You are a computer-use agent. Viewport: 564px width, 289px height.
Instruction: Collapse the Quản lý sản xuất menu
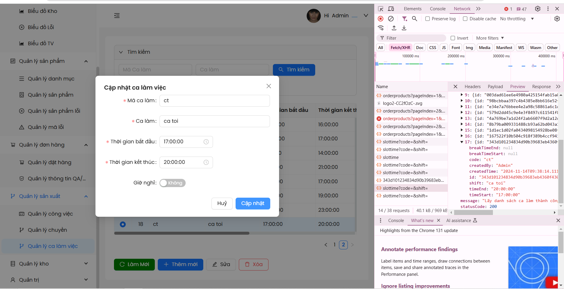[86, 196]
